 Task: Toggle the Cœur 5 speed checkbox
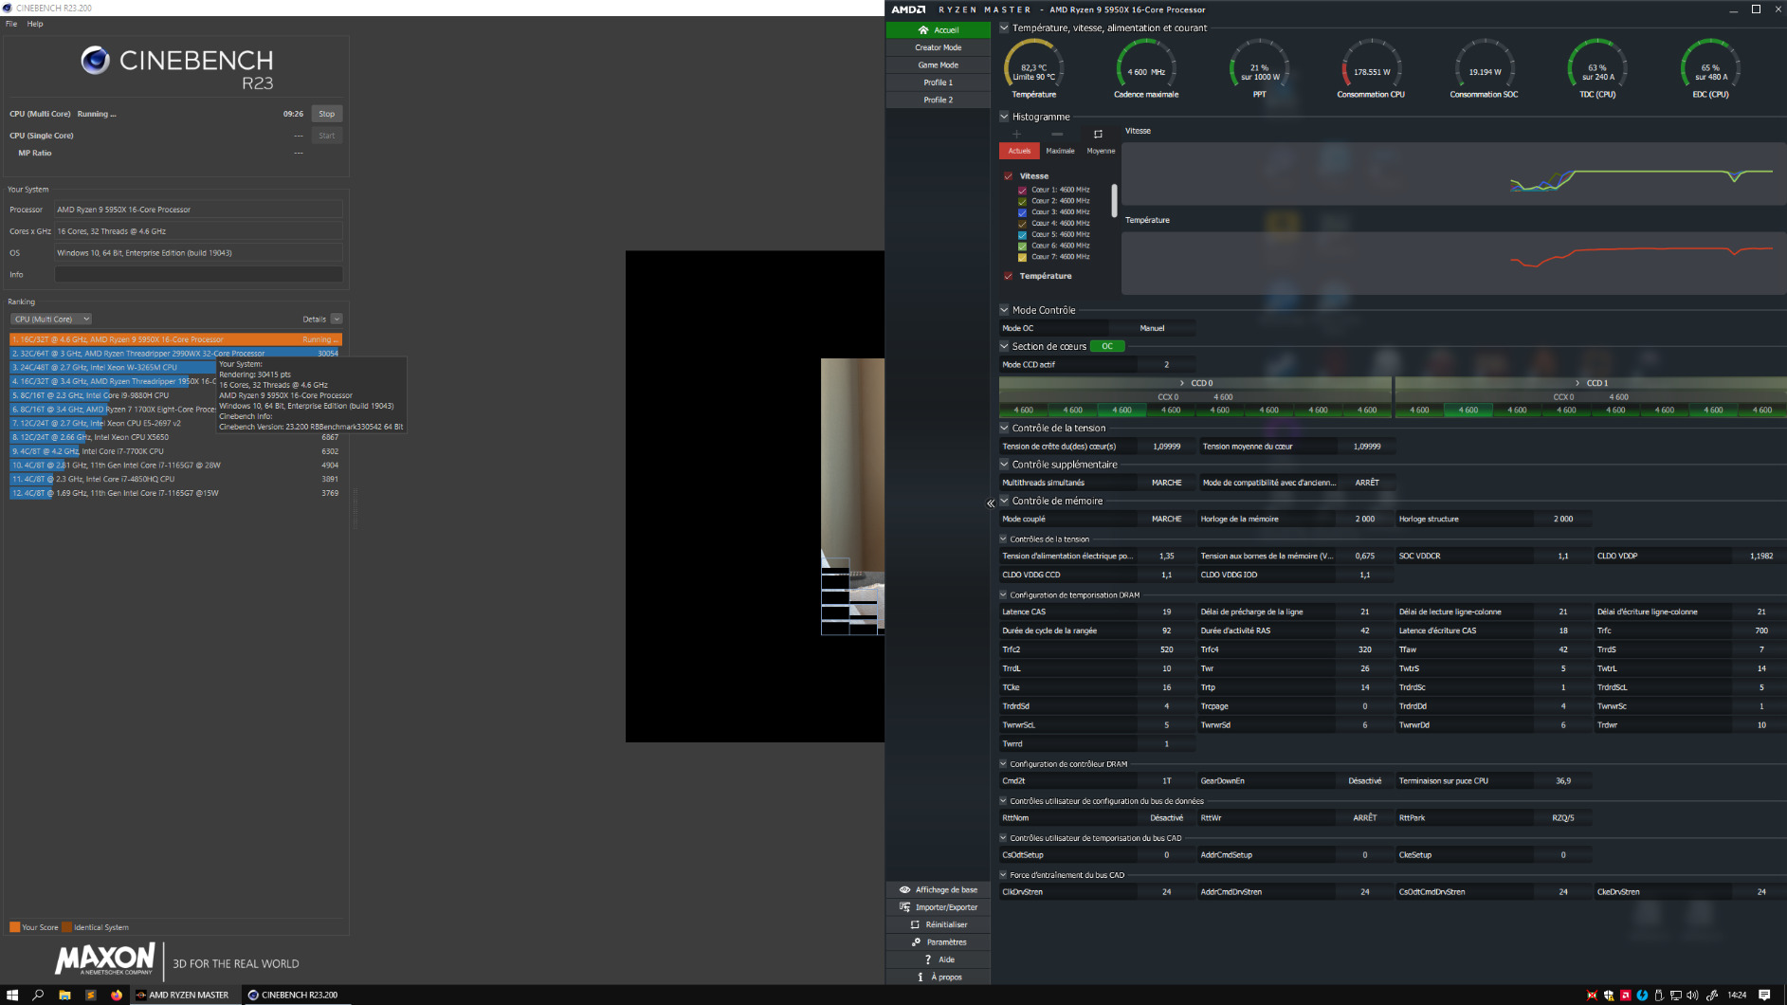coord(1022,235)
